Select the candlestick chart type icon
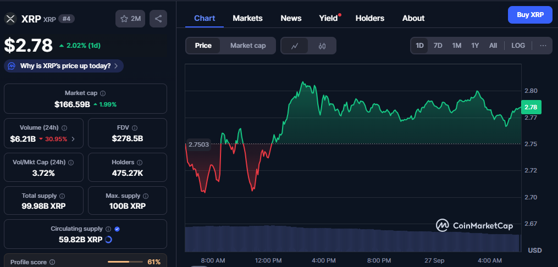The width and height of the screenshot is (558, 267). click(322, 46)
